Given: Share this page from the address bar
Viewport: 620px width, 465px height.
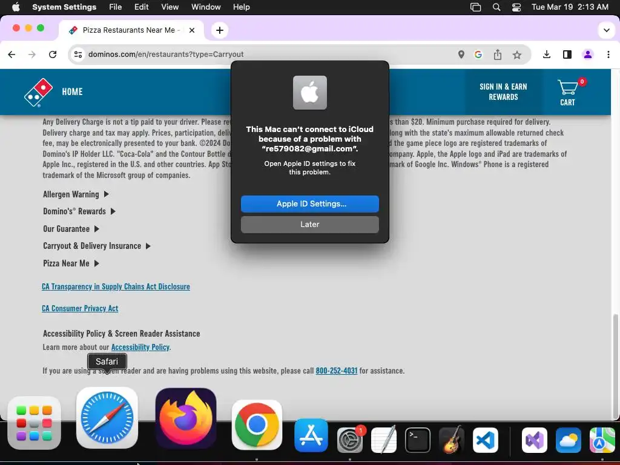Looking at the screenshot, I should pyautogui.click(x=498, y=54).
